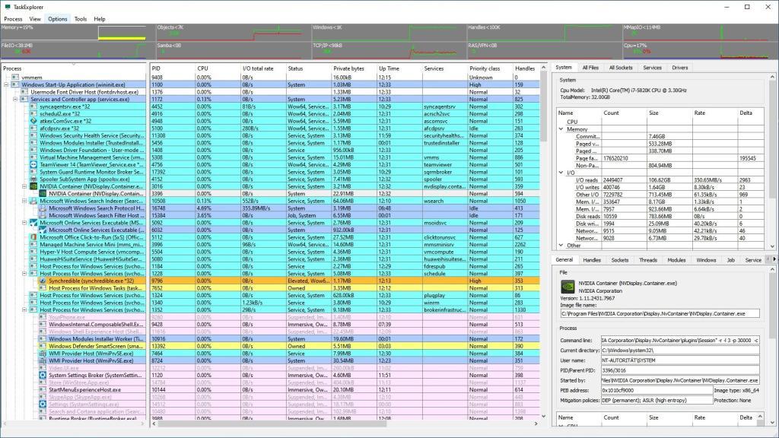Click the Microsoft Windows Search Indexer icon
The height and width of the screenshot is (438, 779).
tap(33, 201)
